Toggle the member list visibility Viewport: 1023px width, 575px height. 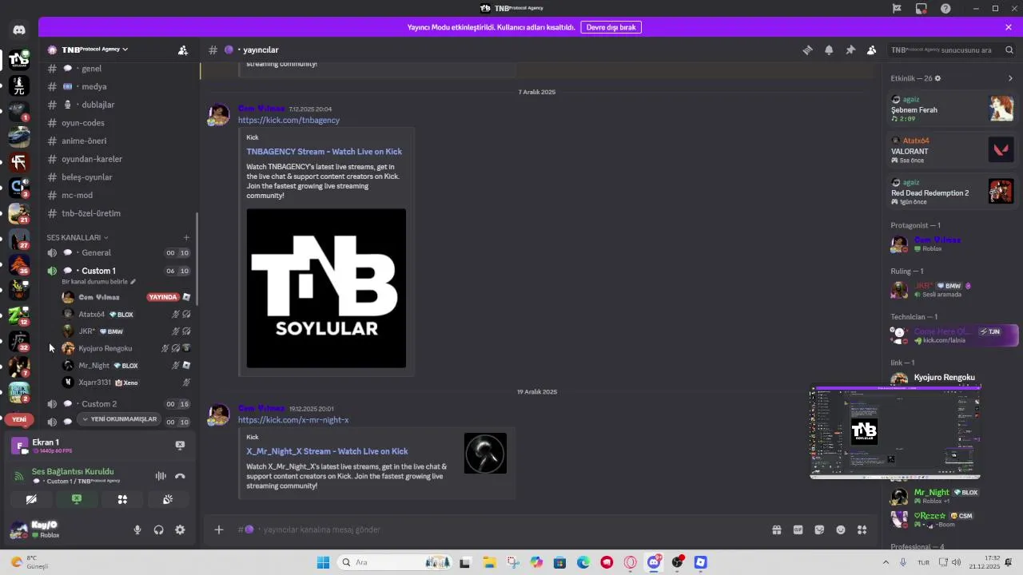click(871, 50)
